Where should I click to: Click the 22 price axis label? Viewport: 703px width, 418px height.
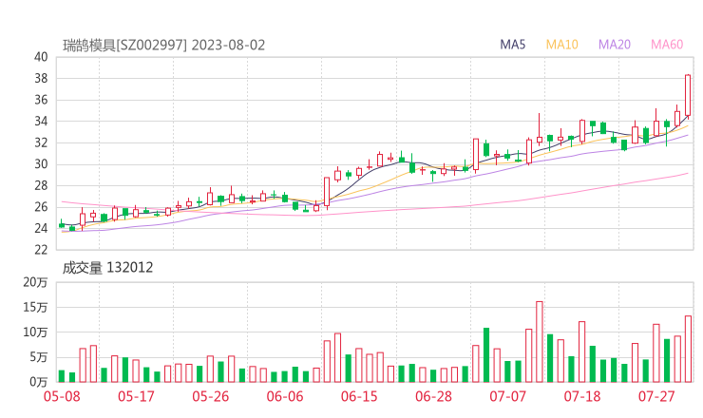(41, 250)
